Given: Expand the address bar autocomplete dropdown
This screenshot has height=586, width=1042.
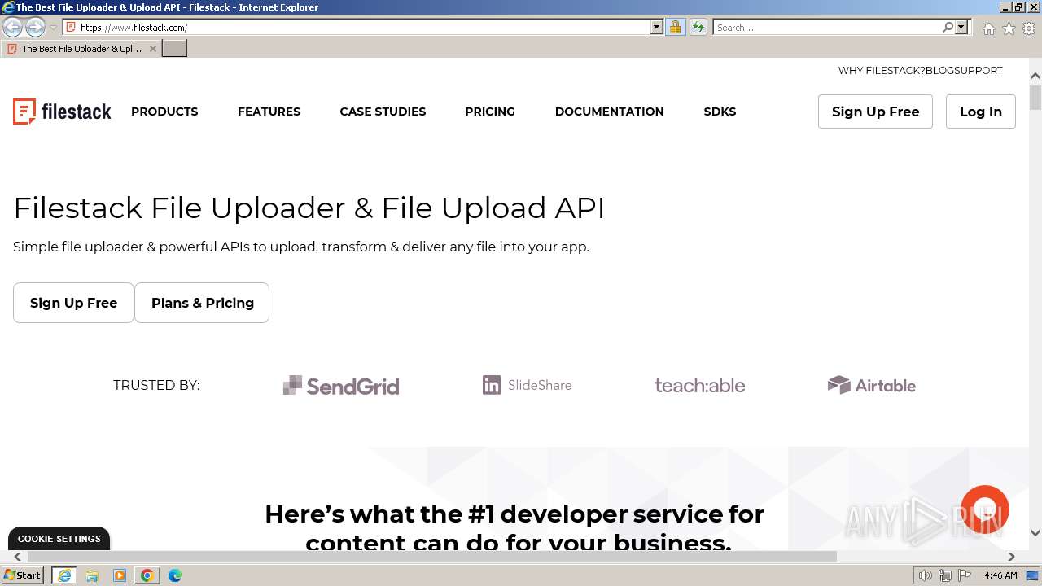Looking at the screenshot, I should pos(657,27).
